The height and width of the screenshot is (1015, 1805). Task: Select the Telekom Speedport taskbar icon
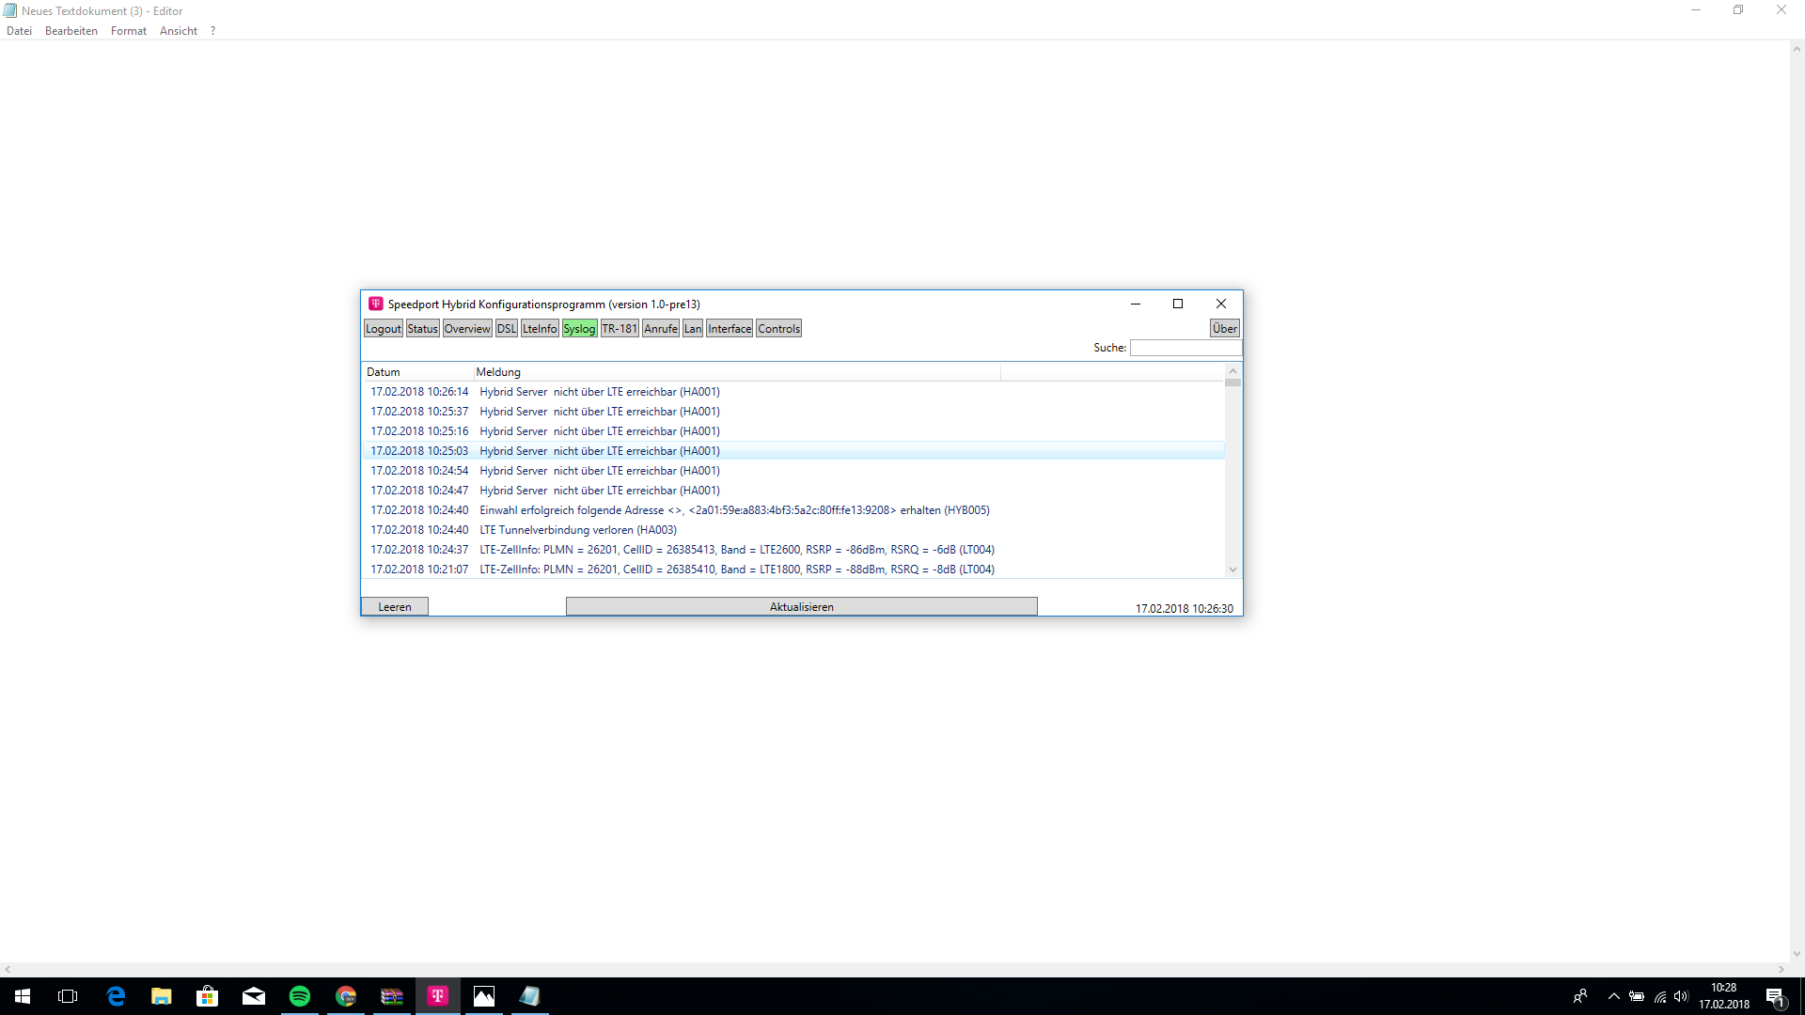[x=438, y=996]
